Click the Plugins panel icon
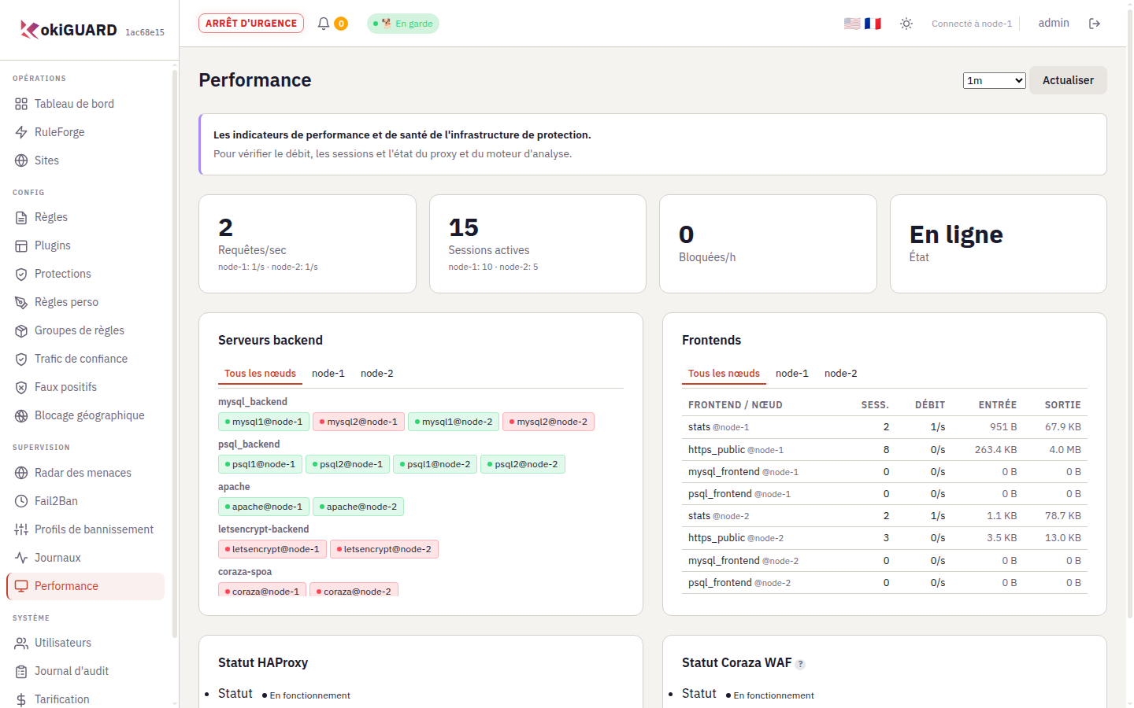This screenshot has height=708, width=1134. pos(21,245)
